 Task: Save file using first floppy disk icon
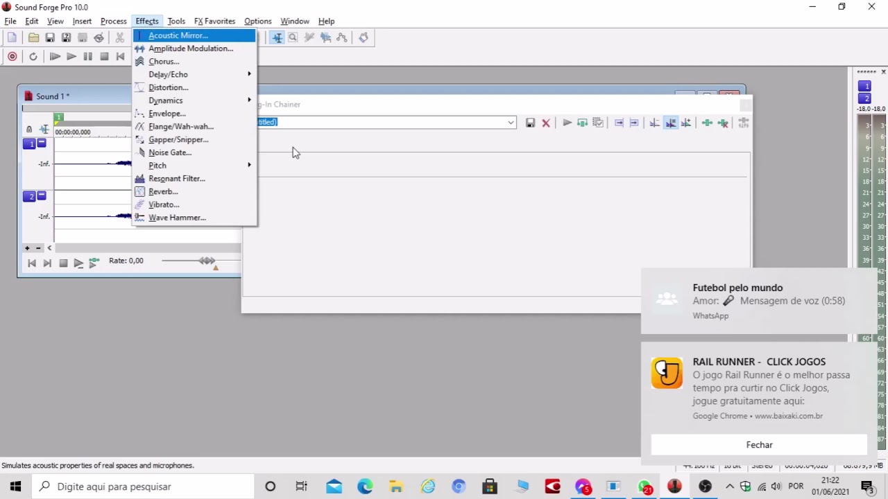pos(50,37)
